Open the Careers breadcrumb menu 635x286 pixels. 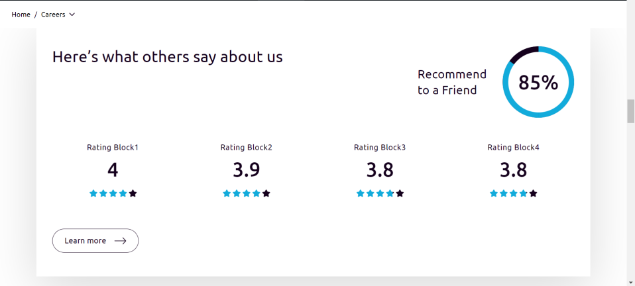pos(53,15)
